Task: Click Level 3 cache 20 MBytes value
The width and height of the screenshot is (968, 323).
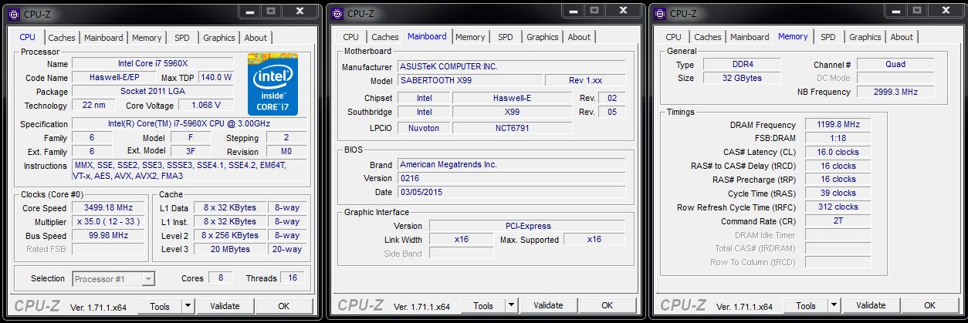Action: 230,250
